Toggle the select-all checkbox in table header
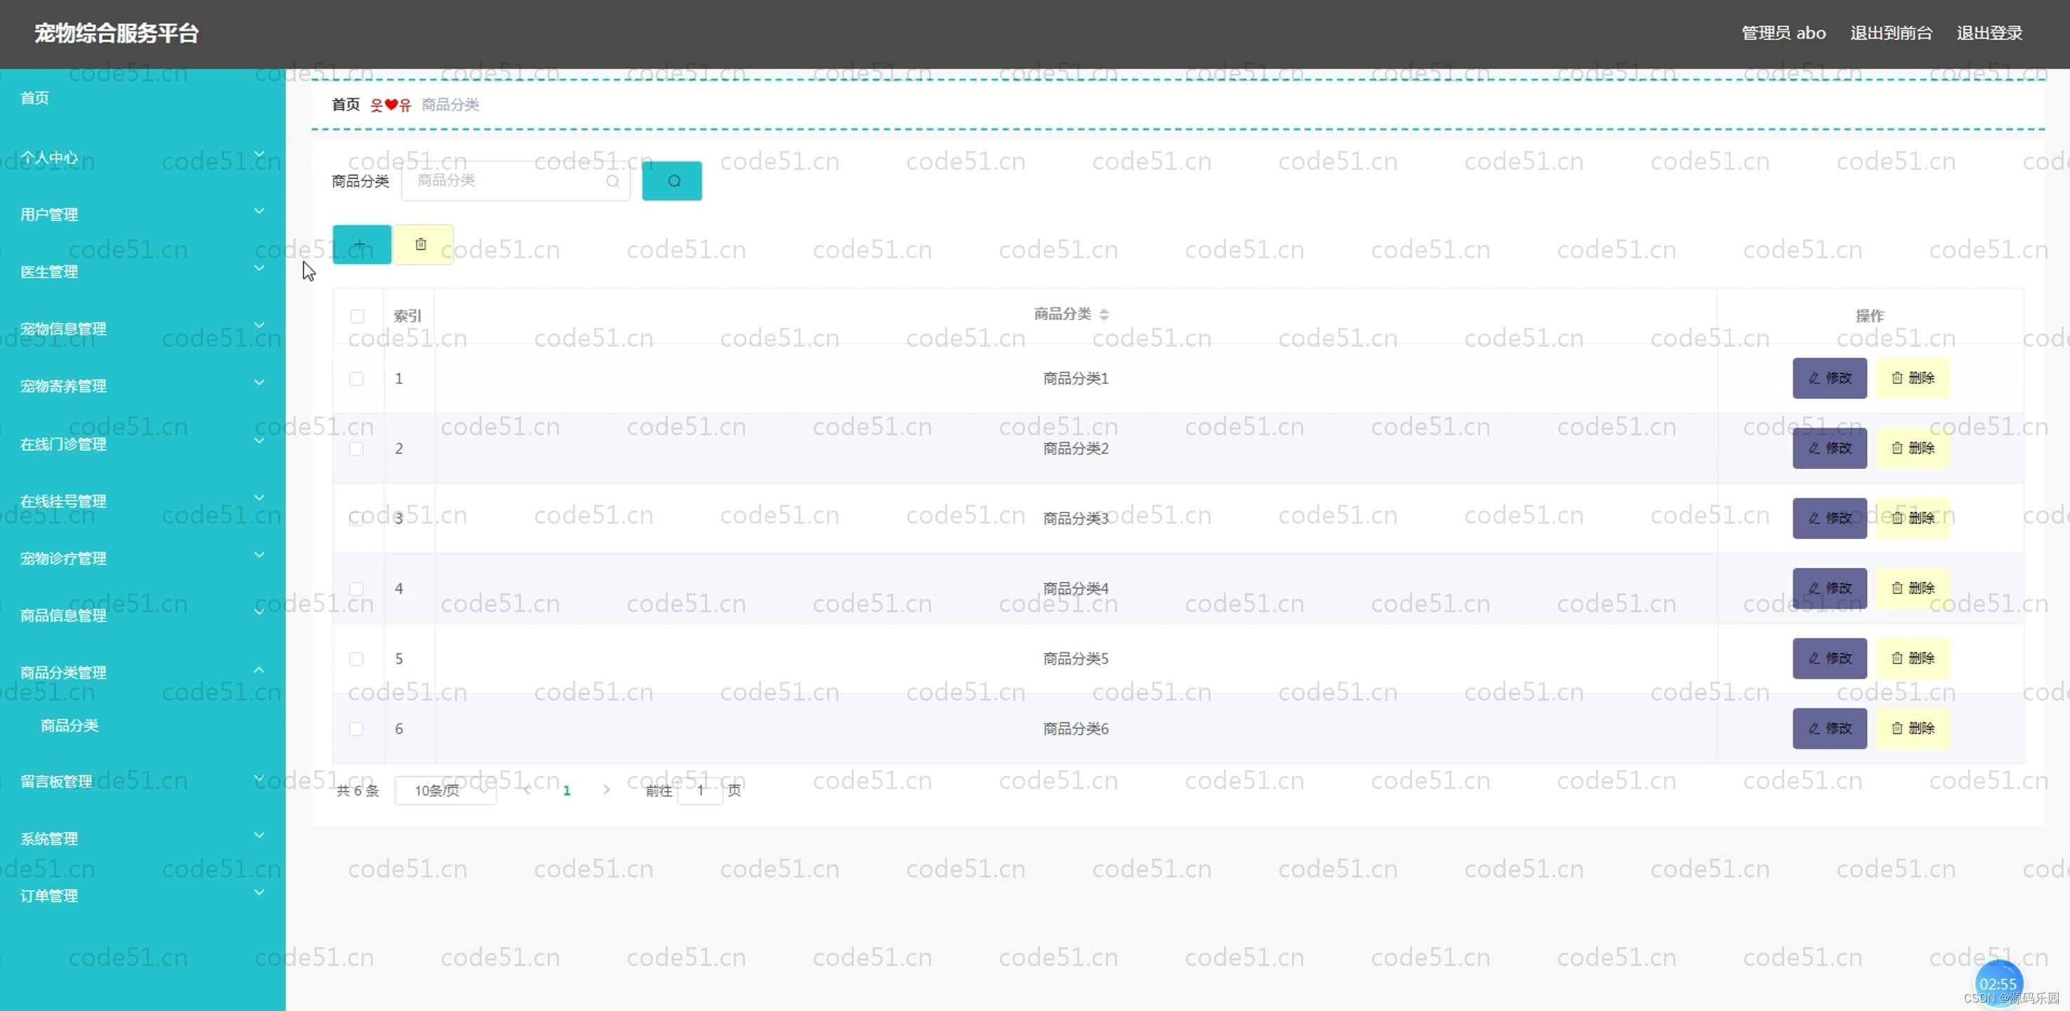Viewport: 2070px width, 1011px height. pos(357,316)
